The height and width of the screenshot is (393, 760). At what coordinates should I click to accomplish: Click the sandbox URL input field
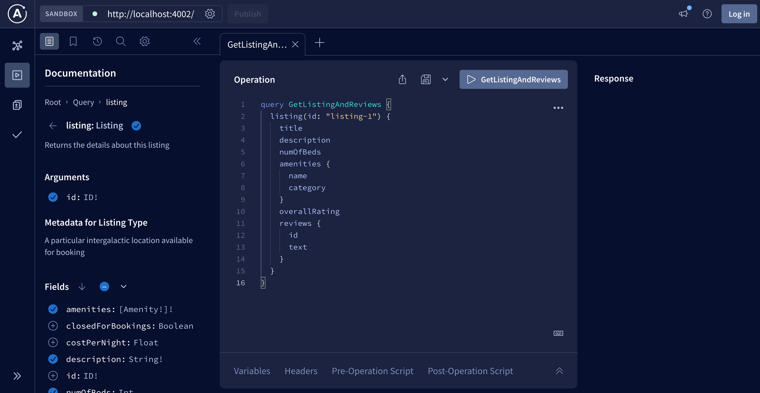[x=150, y=14]
